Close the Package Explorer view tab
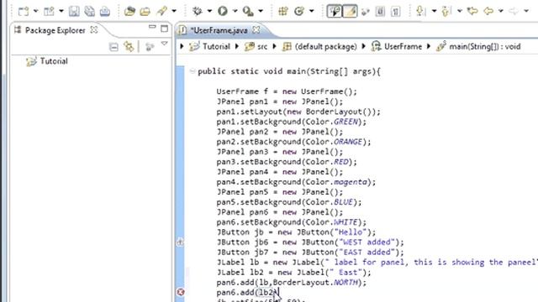 pos(93,30)
